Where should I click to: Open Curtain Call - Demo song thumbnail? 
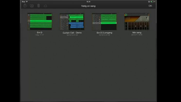point(72,22)
